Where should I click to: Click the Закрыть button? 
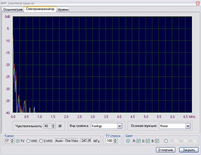[189, 150]
